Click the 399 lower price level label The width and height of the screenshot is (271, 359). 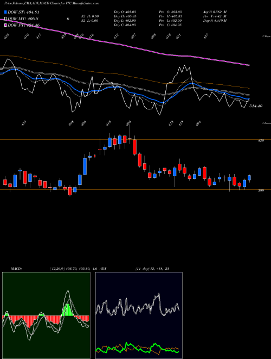(x=261, y=190)
